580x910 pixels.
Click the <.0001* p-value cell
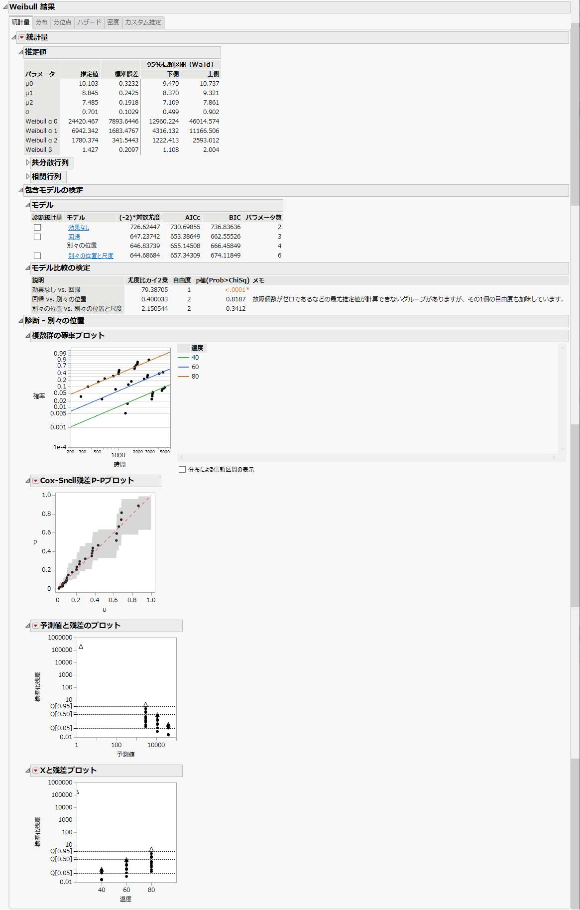tap(237, 290)
